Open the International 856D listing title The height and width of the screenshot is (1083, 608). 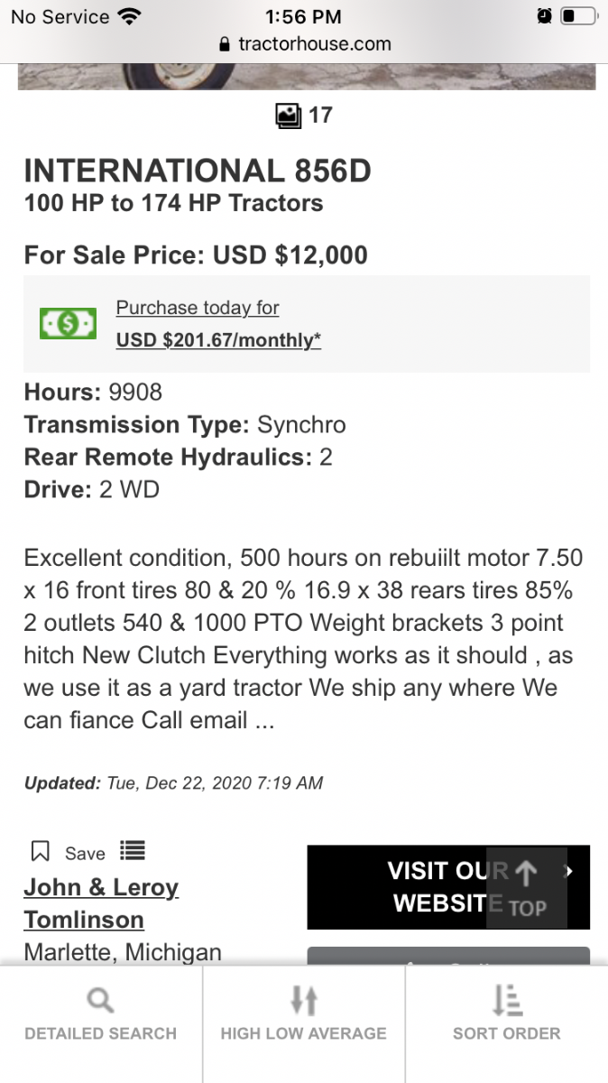198,171
